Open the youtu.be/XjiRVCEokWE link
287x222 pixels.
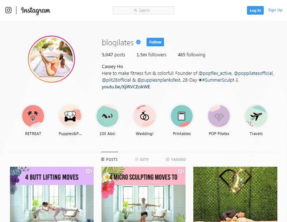(126, 87)
